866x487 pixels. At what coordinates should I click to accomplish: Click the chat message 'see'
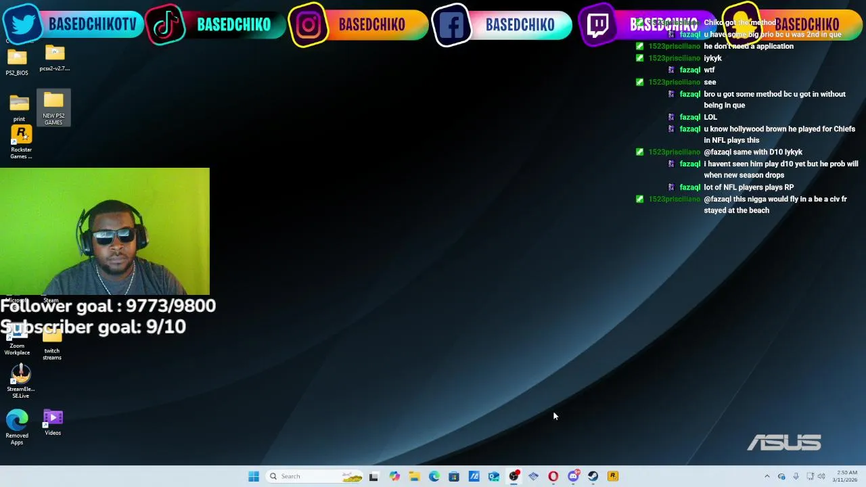click(710, 83)
